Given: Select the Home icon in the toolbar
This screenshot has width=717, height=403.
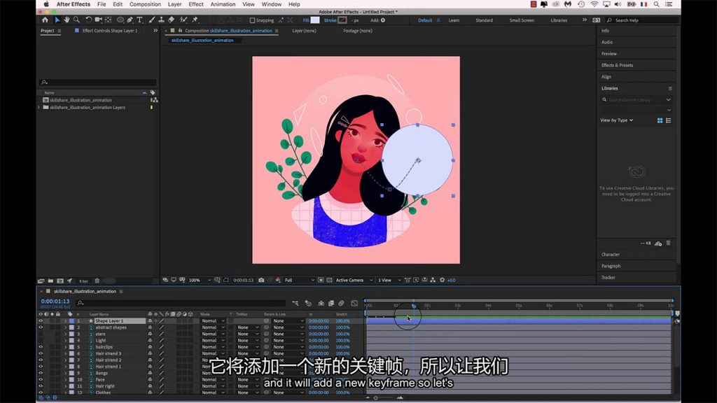Looking at the screenshot, I should 45,20.
